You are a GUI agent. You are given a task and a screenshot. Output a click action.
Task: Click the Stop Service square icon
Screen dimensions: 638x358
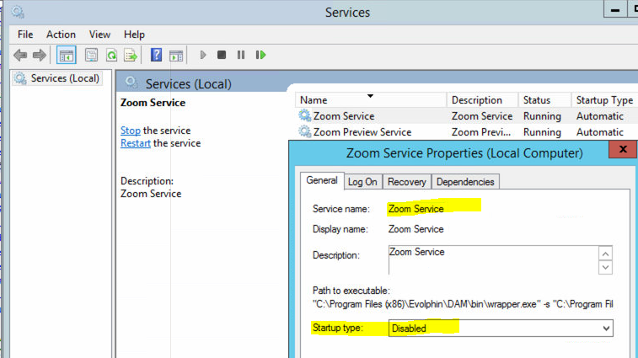point(222,55)
